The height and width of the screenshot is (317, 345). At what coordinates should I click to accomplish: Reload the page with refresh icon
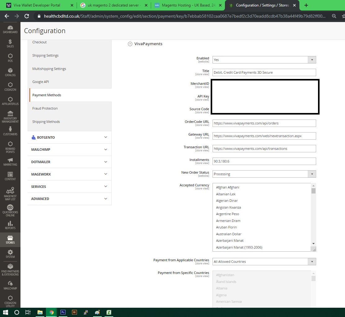pyautogui.click(x=27, y=16)
